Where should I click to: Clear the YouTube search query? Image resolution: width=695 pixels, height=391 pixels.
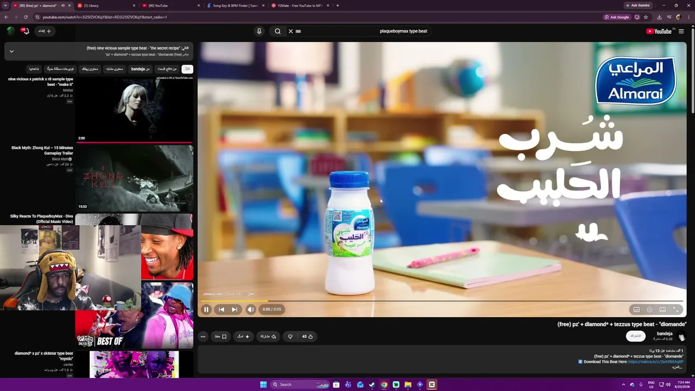coord(290,31)
